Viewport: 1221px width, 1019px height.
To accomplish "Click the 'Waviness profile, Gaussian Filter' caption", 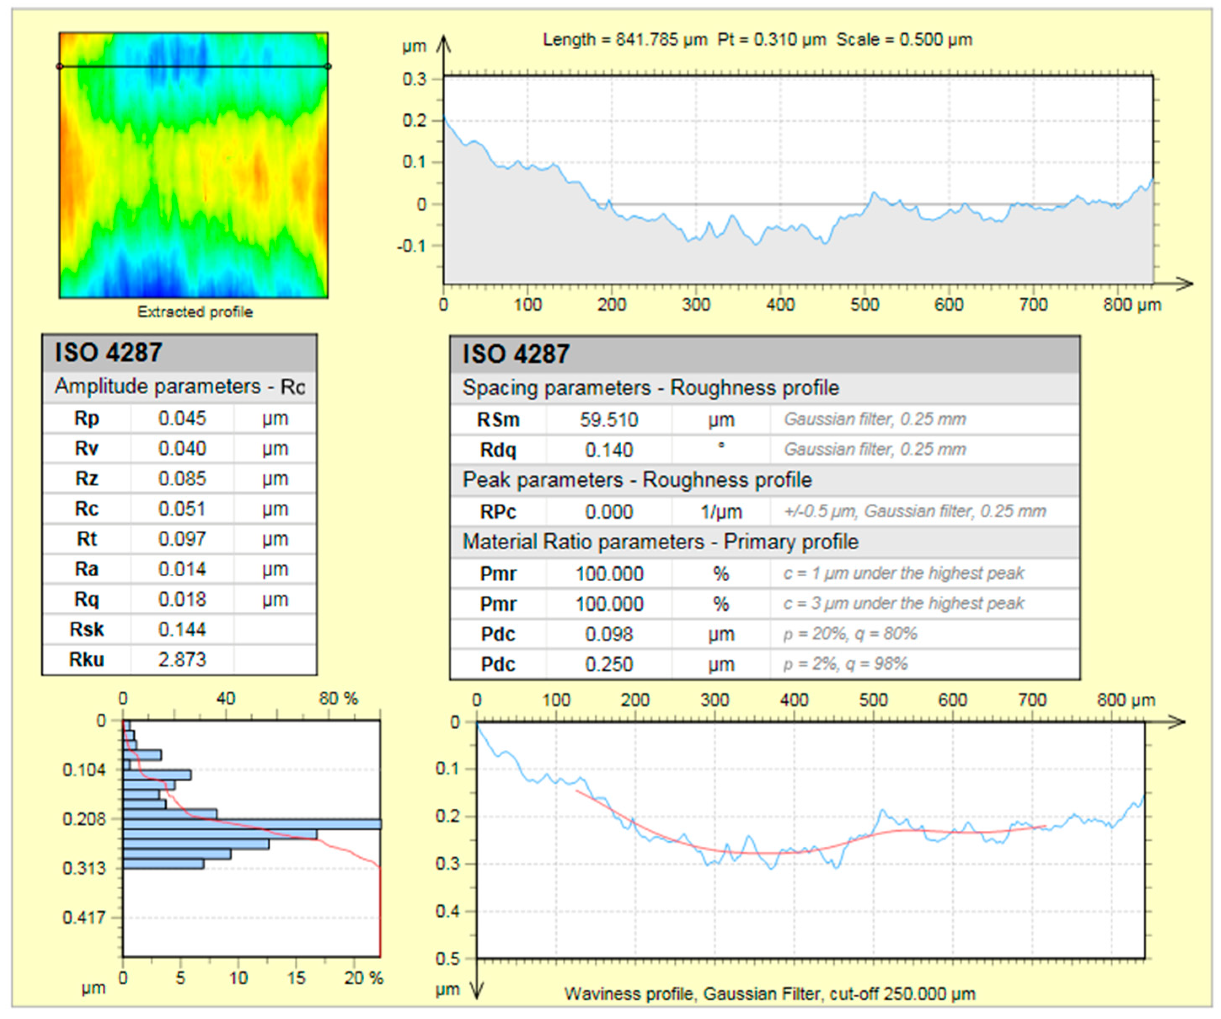I will [x=769, y=994].
